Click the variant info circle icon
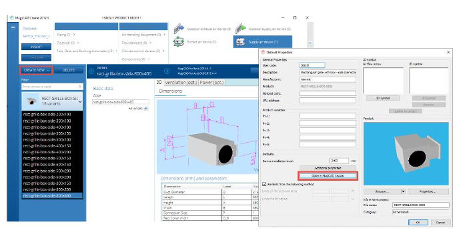Screen dimensions: 467x244 (91, 71)
